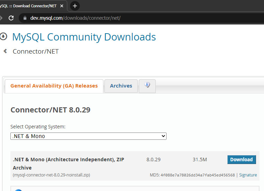Select the Download Connector/NET browser tab
Image resolution: width=264 pixels, height=191 pixels.
[32, 6]
